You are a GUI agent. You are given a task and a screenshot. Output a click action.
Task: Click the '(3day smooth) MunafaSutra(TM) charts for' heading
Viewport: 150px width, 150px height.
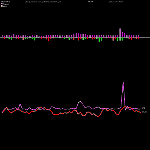[x=43, y=2]
